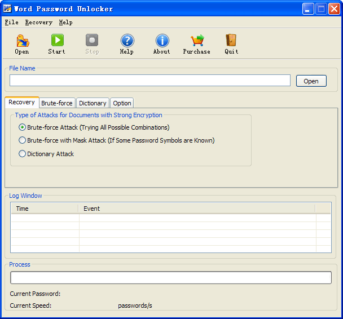This screenshot has height=319, width=343.
Task: Expand the Help menu
Action: tap(65, 23)
